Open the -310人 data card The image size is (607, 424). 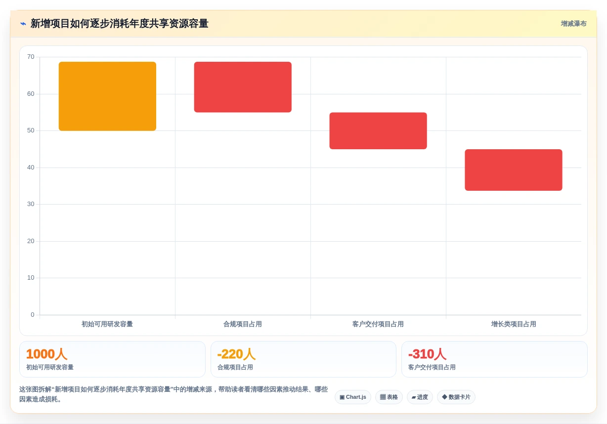[494, 359]
